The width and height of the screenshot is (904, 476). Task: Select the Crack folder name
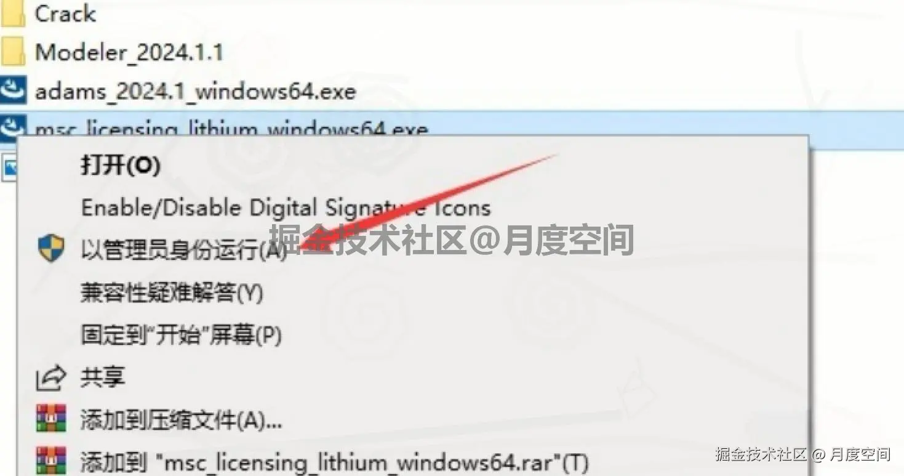[65, 14]
